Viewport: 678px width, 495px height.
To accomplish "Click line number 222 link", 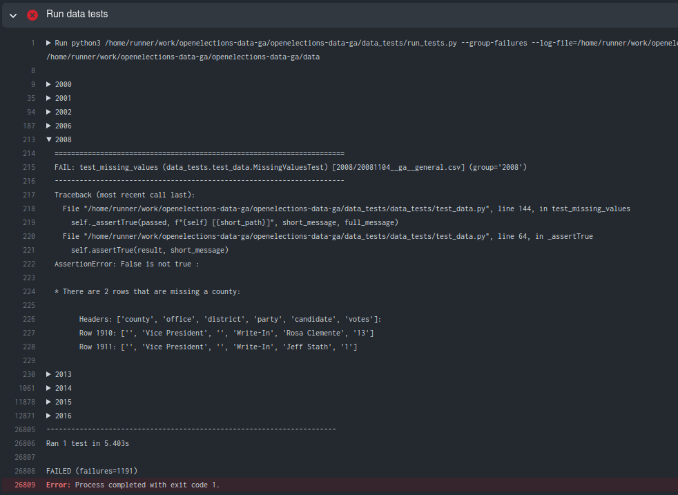I will [29, 264].
